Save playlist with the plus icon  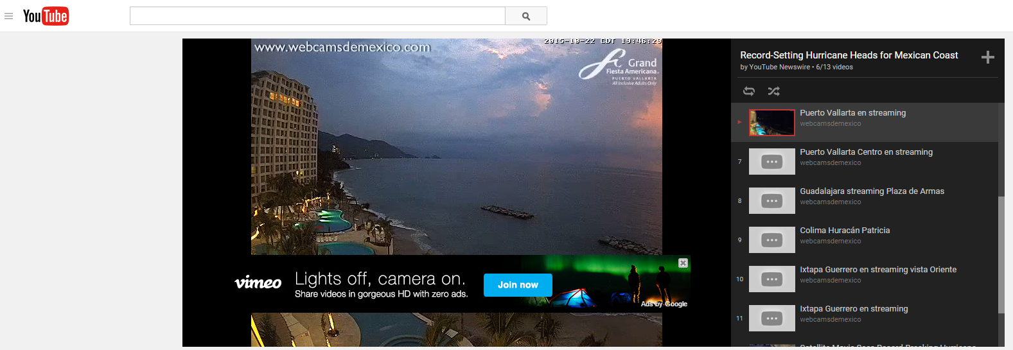coord(988,58)
